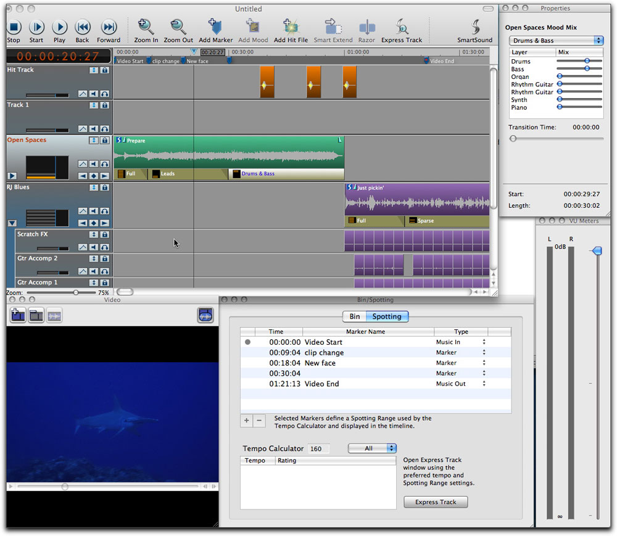This screenshot has height=536, width=617.
Task: Change the Video Start marker type popup
Action: click(484, 342)
